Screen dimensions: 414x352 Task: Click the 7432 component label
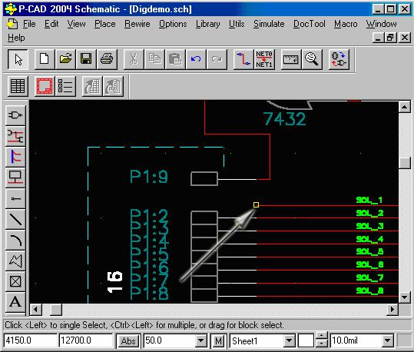coord(285,118)
